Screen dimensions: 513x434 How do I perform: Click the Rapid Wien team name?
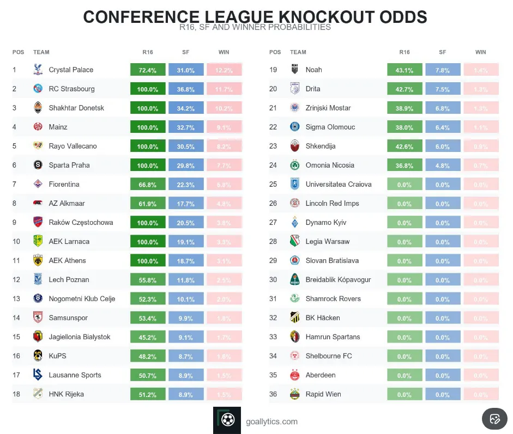(x=323, y=394)
